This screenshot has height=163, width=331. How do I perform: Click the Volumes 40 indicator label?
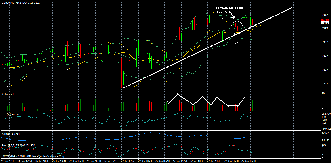[x=9, y=94]
